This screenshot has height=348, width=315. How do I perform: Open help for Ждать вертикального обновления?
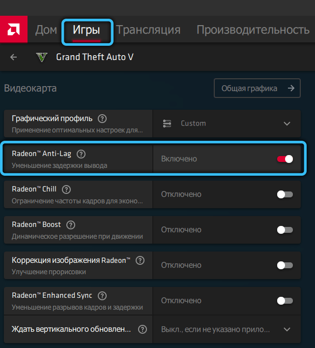[x=143, y=329]
